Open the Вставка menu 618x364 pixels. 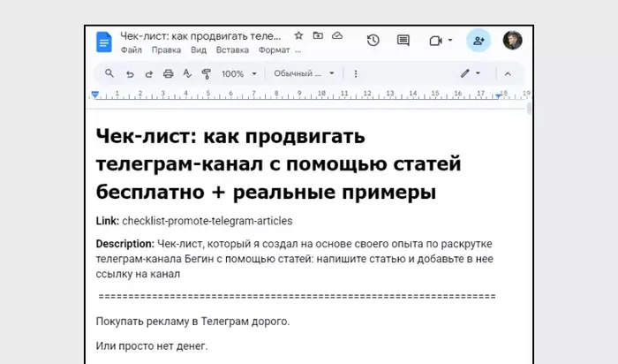(232, 50)
